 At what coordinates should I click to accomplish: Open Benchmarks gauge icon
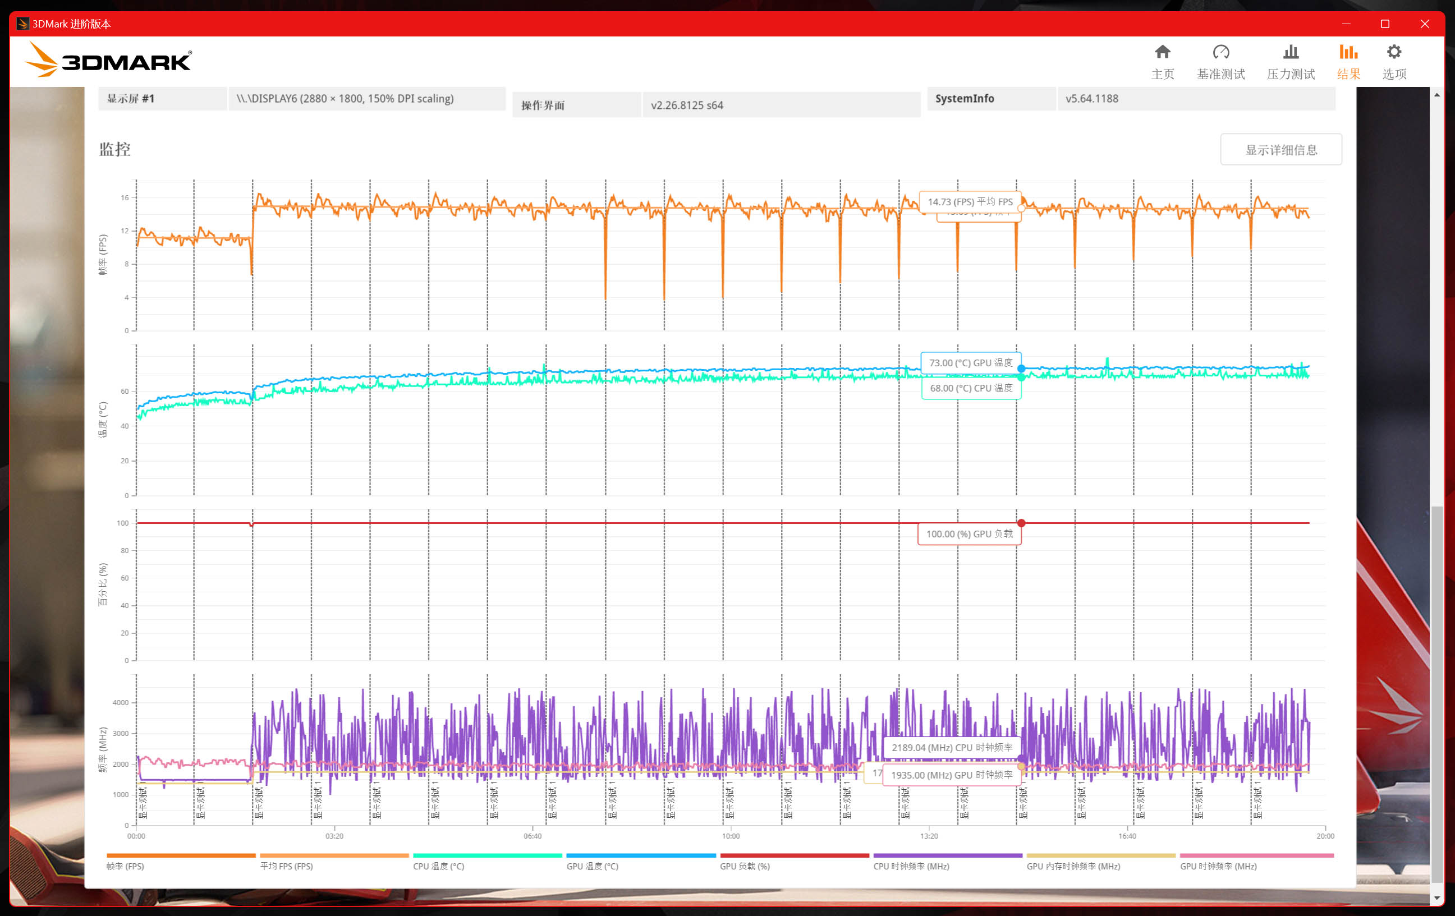click(1220, 53)
